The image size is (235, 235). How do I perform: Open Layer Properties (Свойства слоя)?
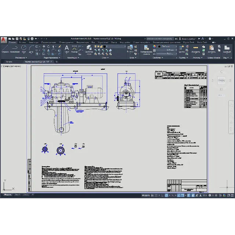coord(89,50)
